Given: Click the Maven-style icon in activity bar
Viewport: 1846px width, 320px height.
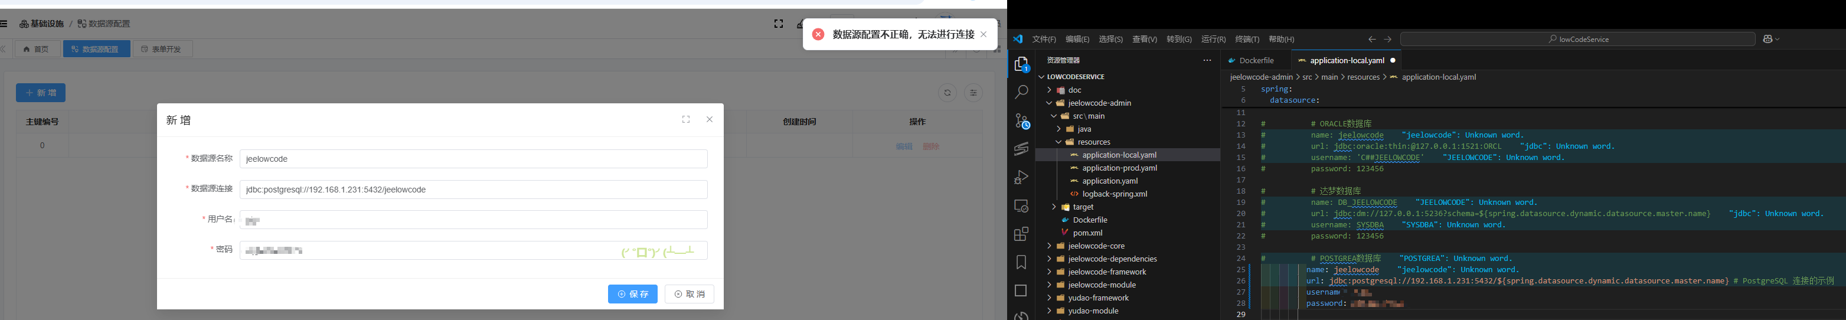Looking at the screenshot, I should 1021,149.
